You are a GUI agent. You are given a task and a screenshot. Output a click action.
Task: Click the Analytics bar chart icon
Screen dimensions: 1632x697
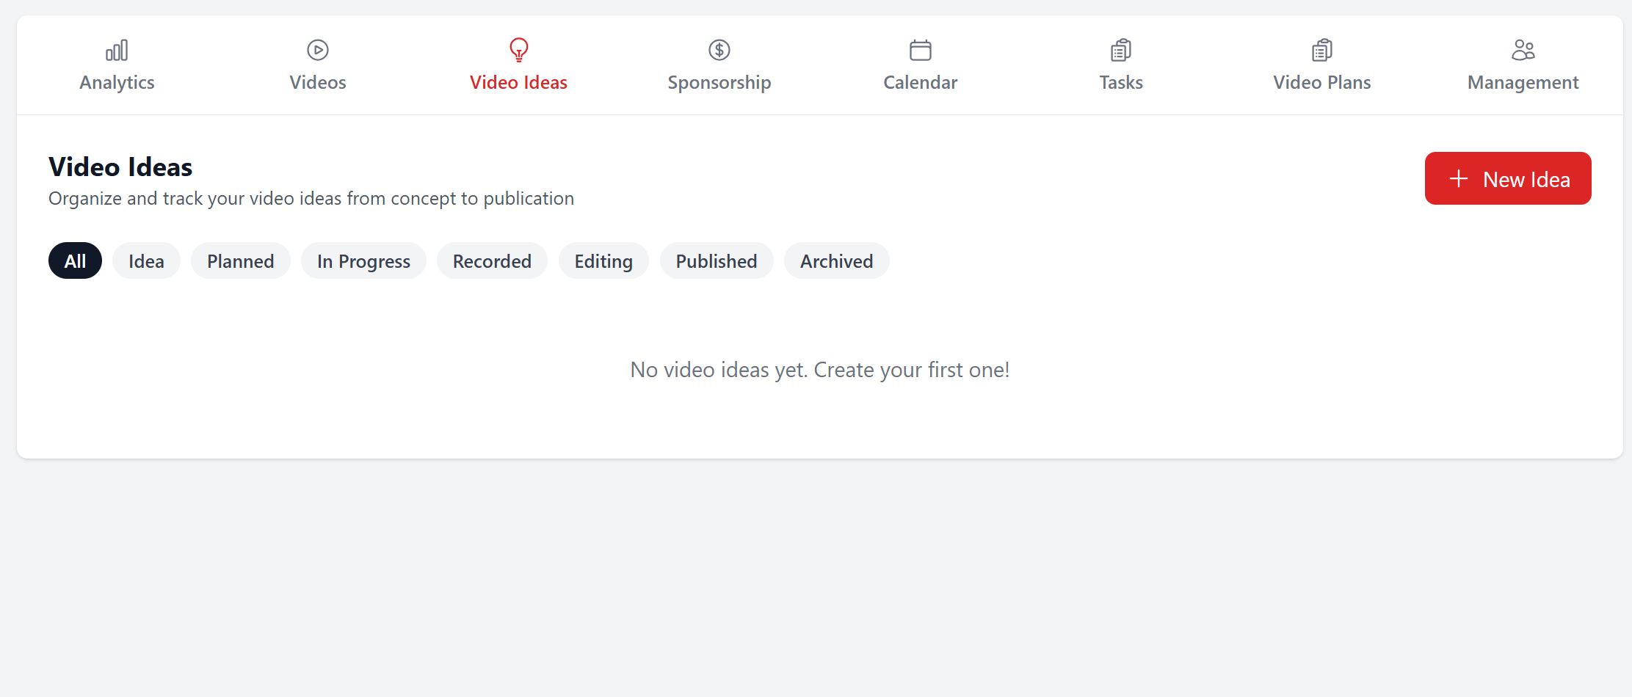[117, 50]
